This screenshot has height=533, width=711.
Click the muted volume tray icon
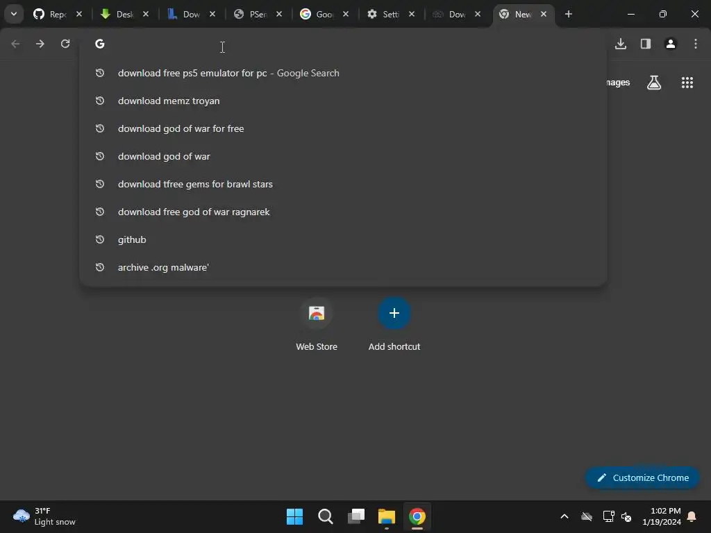click(627, 516)
